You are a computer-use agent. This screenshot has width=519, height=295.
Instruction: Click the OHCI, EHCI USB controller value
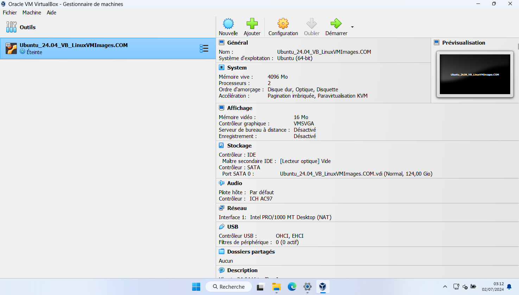[x=290, y=236]
